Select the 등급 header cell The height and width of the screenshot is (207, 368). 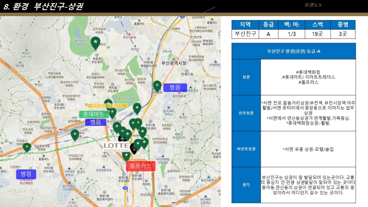(268, 25)
